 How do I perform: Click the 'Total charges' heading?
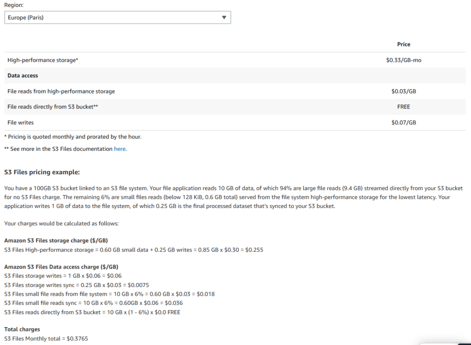point(22,329)
